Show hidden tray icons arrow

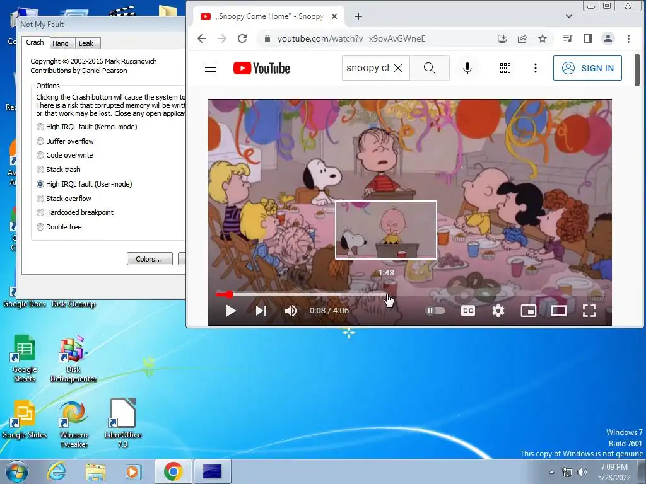coord(551,472)
